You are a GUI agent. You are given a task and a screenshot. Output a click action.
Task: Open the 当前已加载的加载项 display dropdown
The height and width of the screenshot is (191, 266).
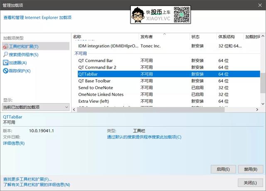point(36,107)
